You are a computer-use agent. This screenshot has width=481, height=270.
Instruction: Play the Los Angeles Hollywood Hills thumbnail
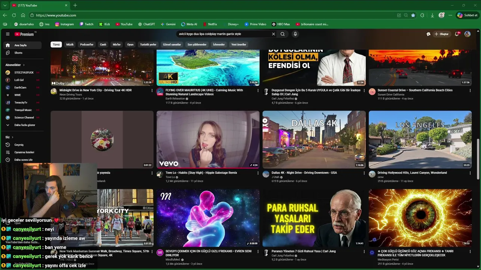click(x=420, y=139)
